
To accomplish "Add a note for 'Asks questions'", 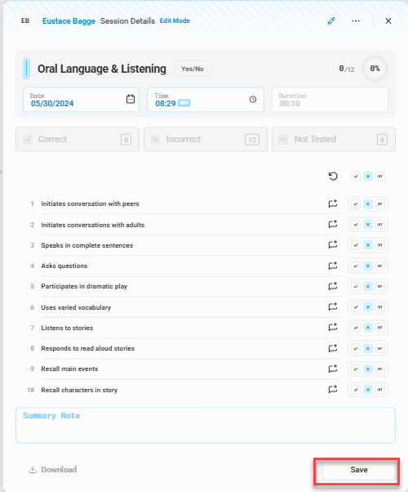I will point(333,266).
